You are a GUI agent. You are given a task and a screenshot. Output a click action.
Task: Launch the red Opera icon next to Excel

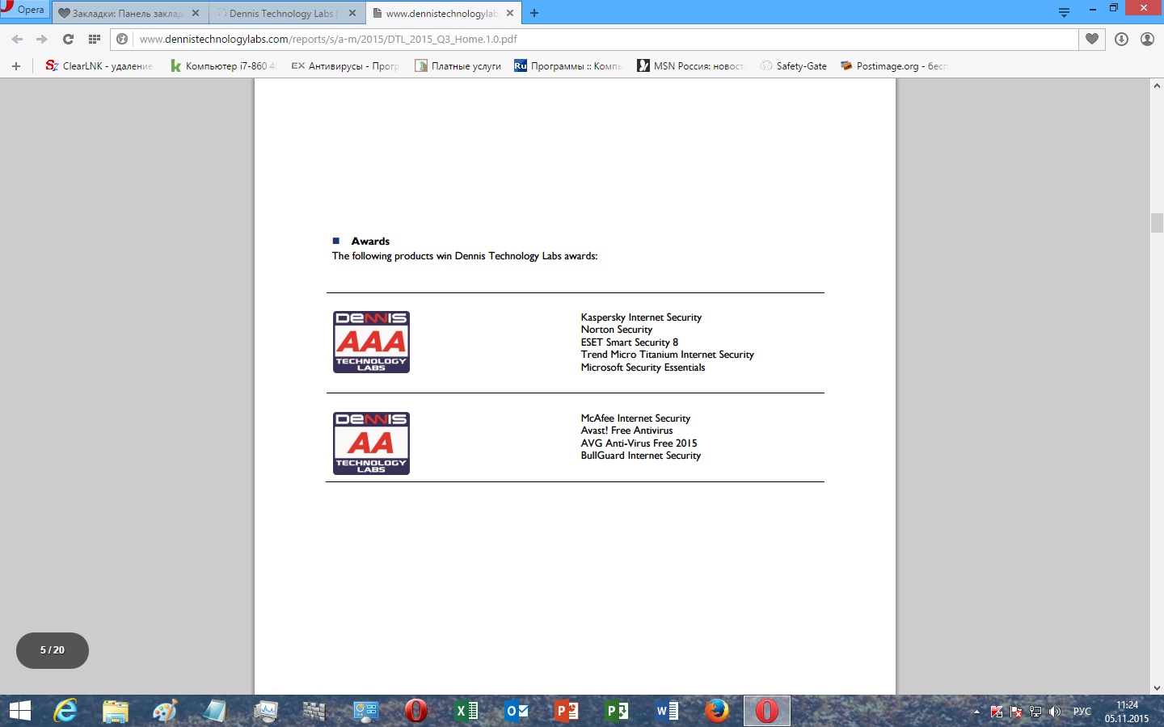pyautogui.click(x=415, y=711)
